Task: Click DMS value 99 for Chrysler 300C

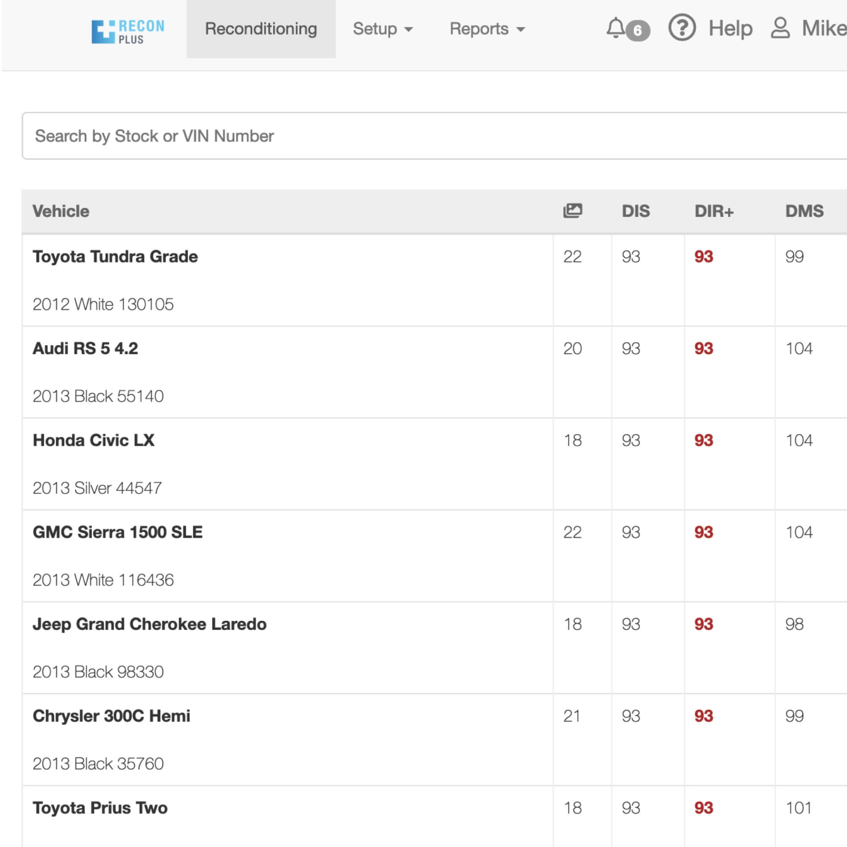Action: tap(794, 716)
